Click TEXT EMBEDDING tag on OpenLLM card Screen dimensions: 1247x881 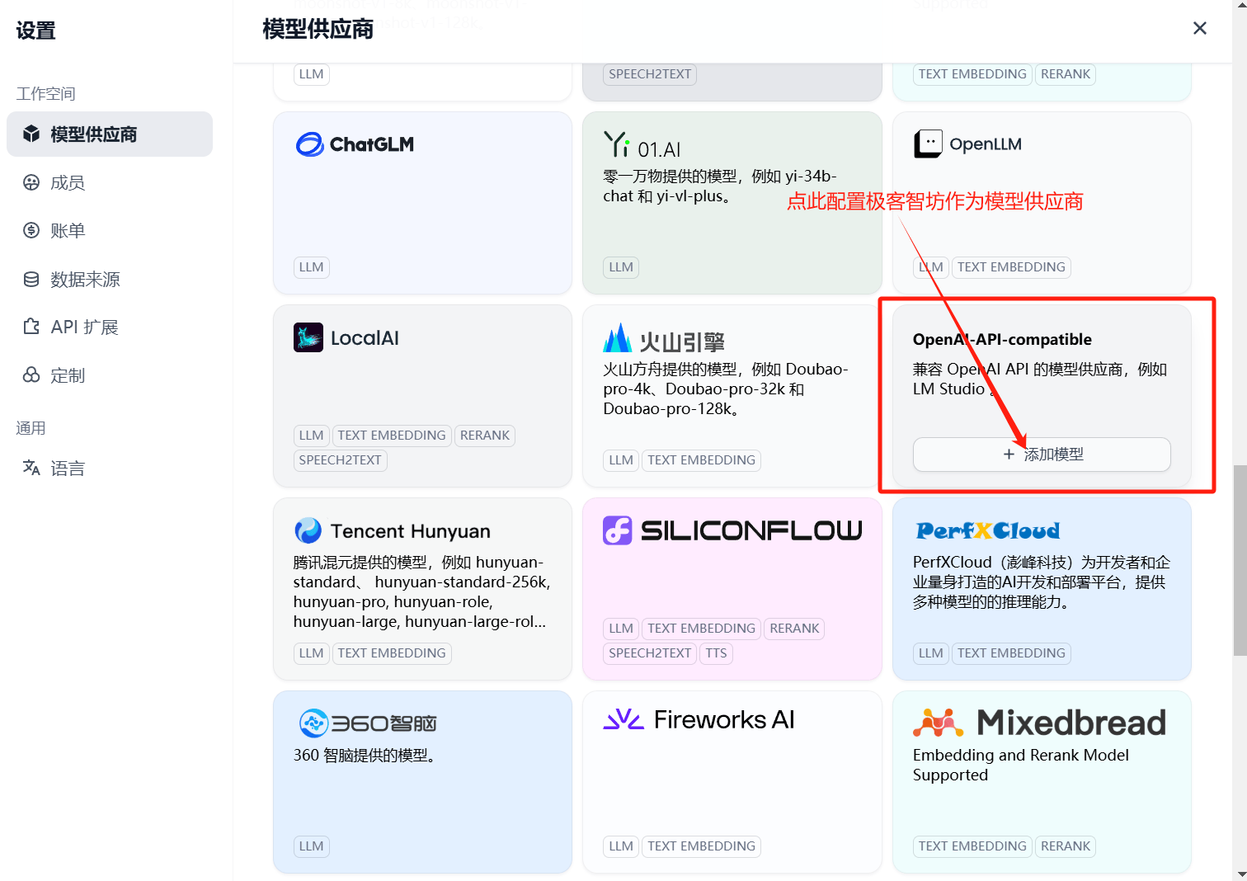coord(1011,267)
